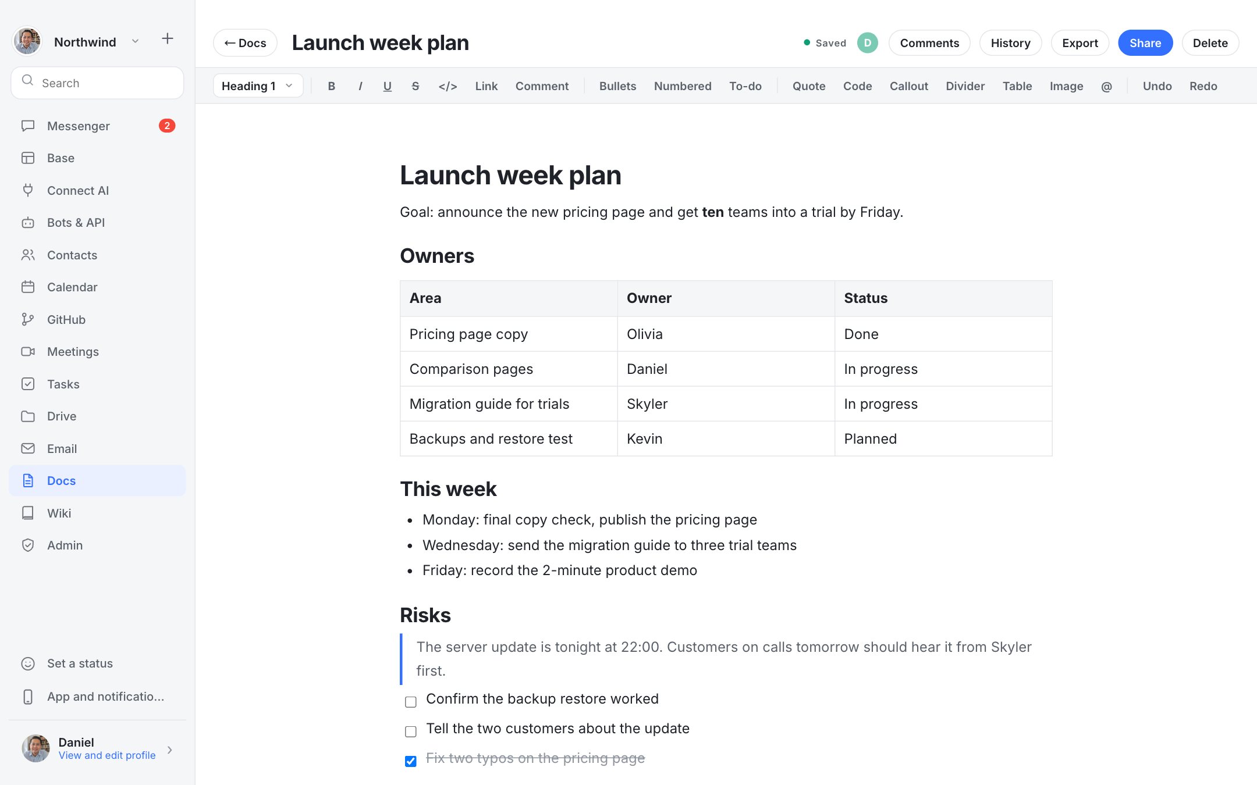Uncheck Fix two typos on pricing page
This screenshot has height=785, width=1257.
(411, 761)
